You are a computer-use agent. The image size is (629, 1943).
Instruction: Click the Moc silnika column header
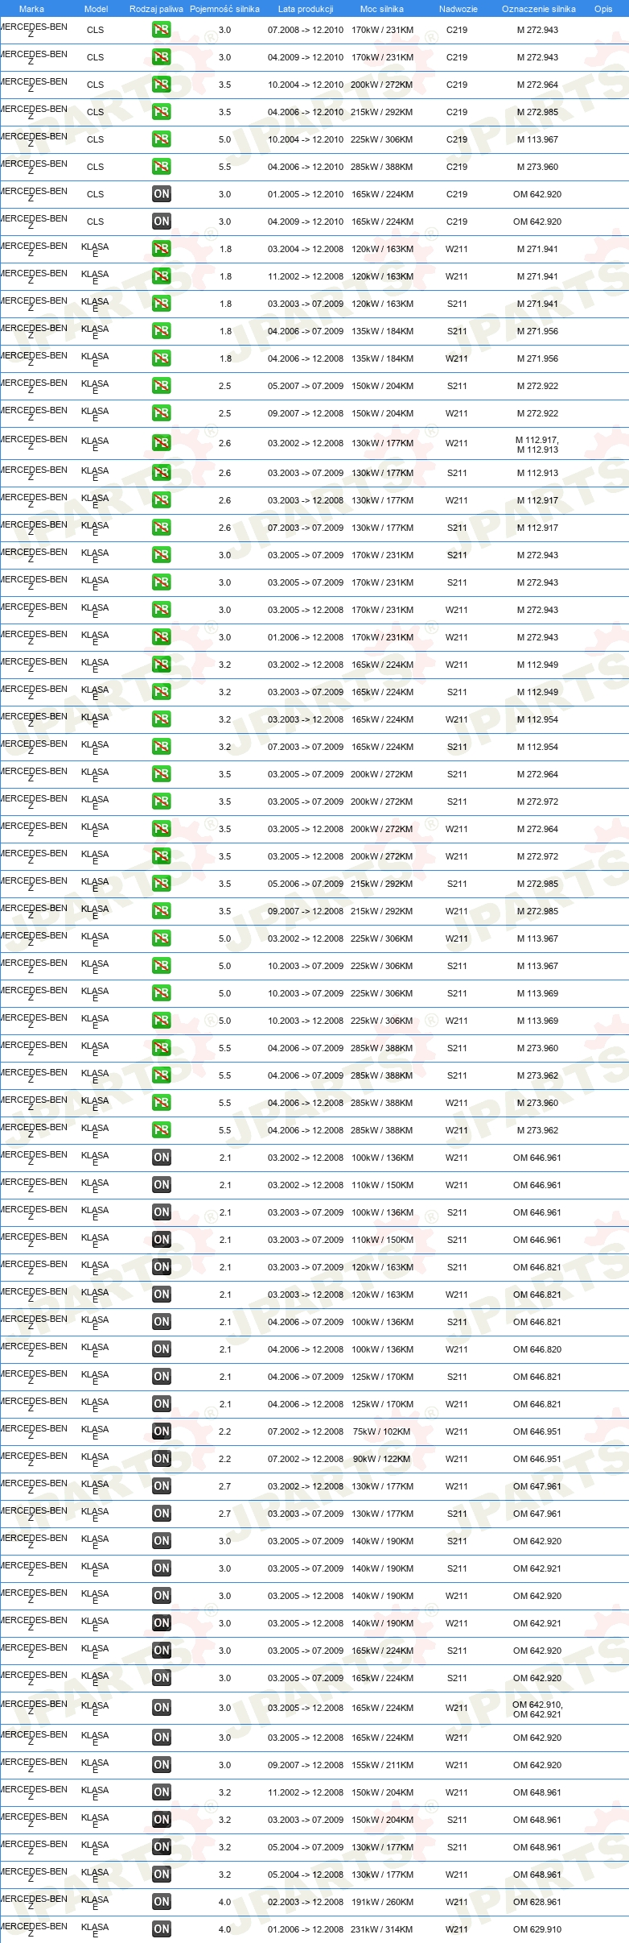click(382, 9)
